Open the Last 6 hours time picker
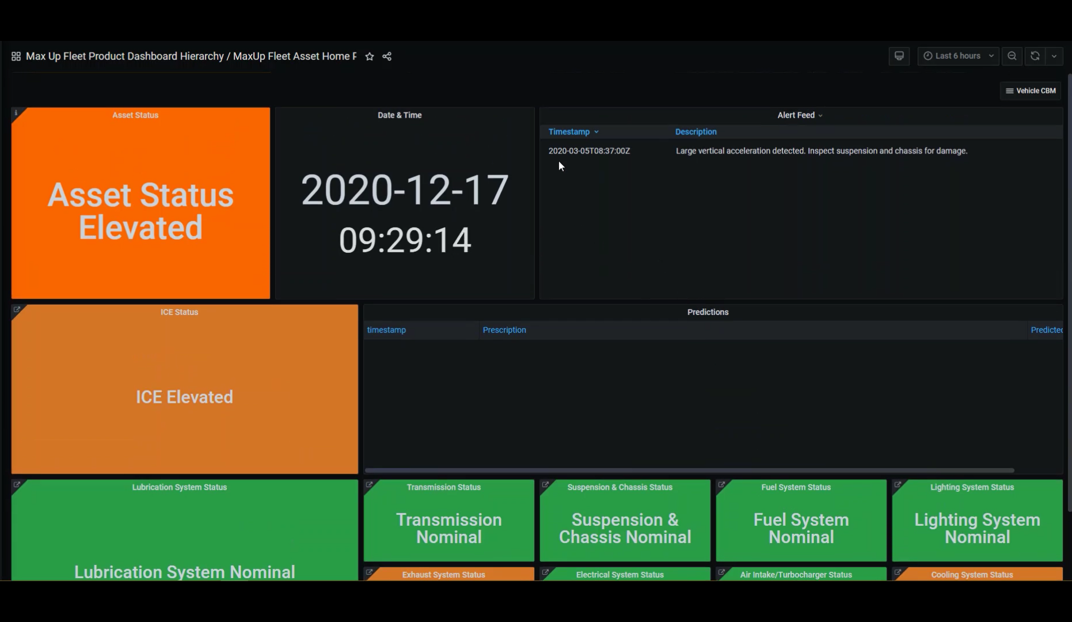Viewport: 1072px width, 622px height. tap(958, 56)
